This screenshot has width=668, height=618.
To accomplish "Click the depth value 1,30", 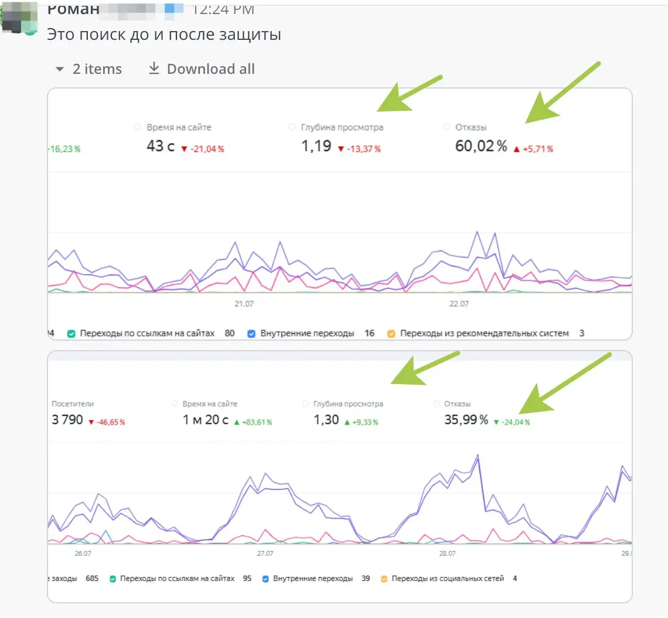I will pyautogui.click(x=326, y=420).
